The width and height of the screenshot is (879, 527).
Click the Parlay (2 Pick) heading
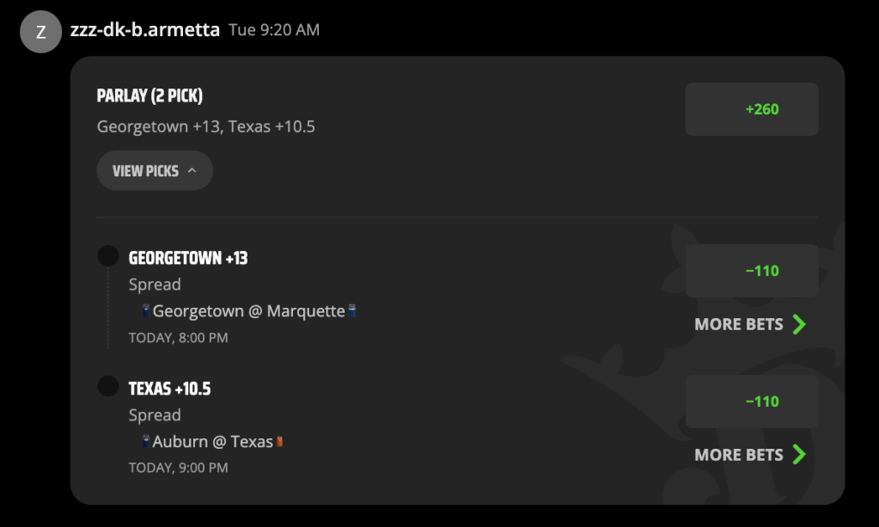click(x=150, y=96)
